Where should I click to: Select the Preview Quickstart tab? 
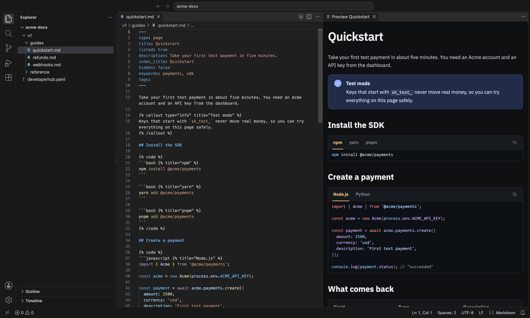350,17
